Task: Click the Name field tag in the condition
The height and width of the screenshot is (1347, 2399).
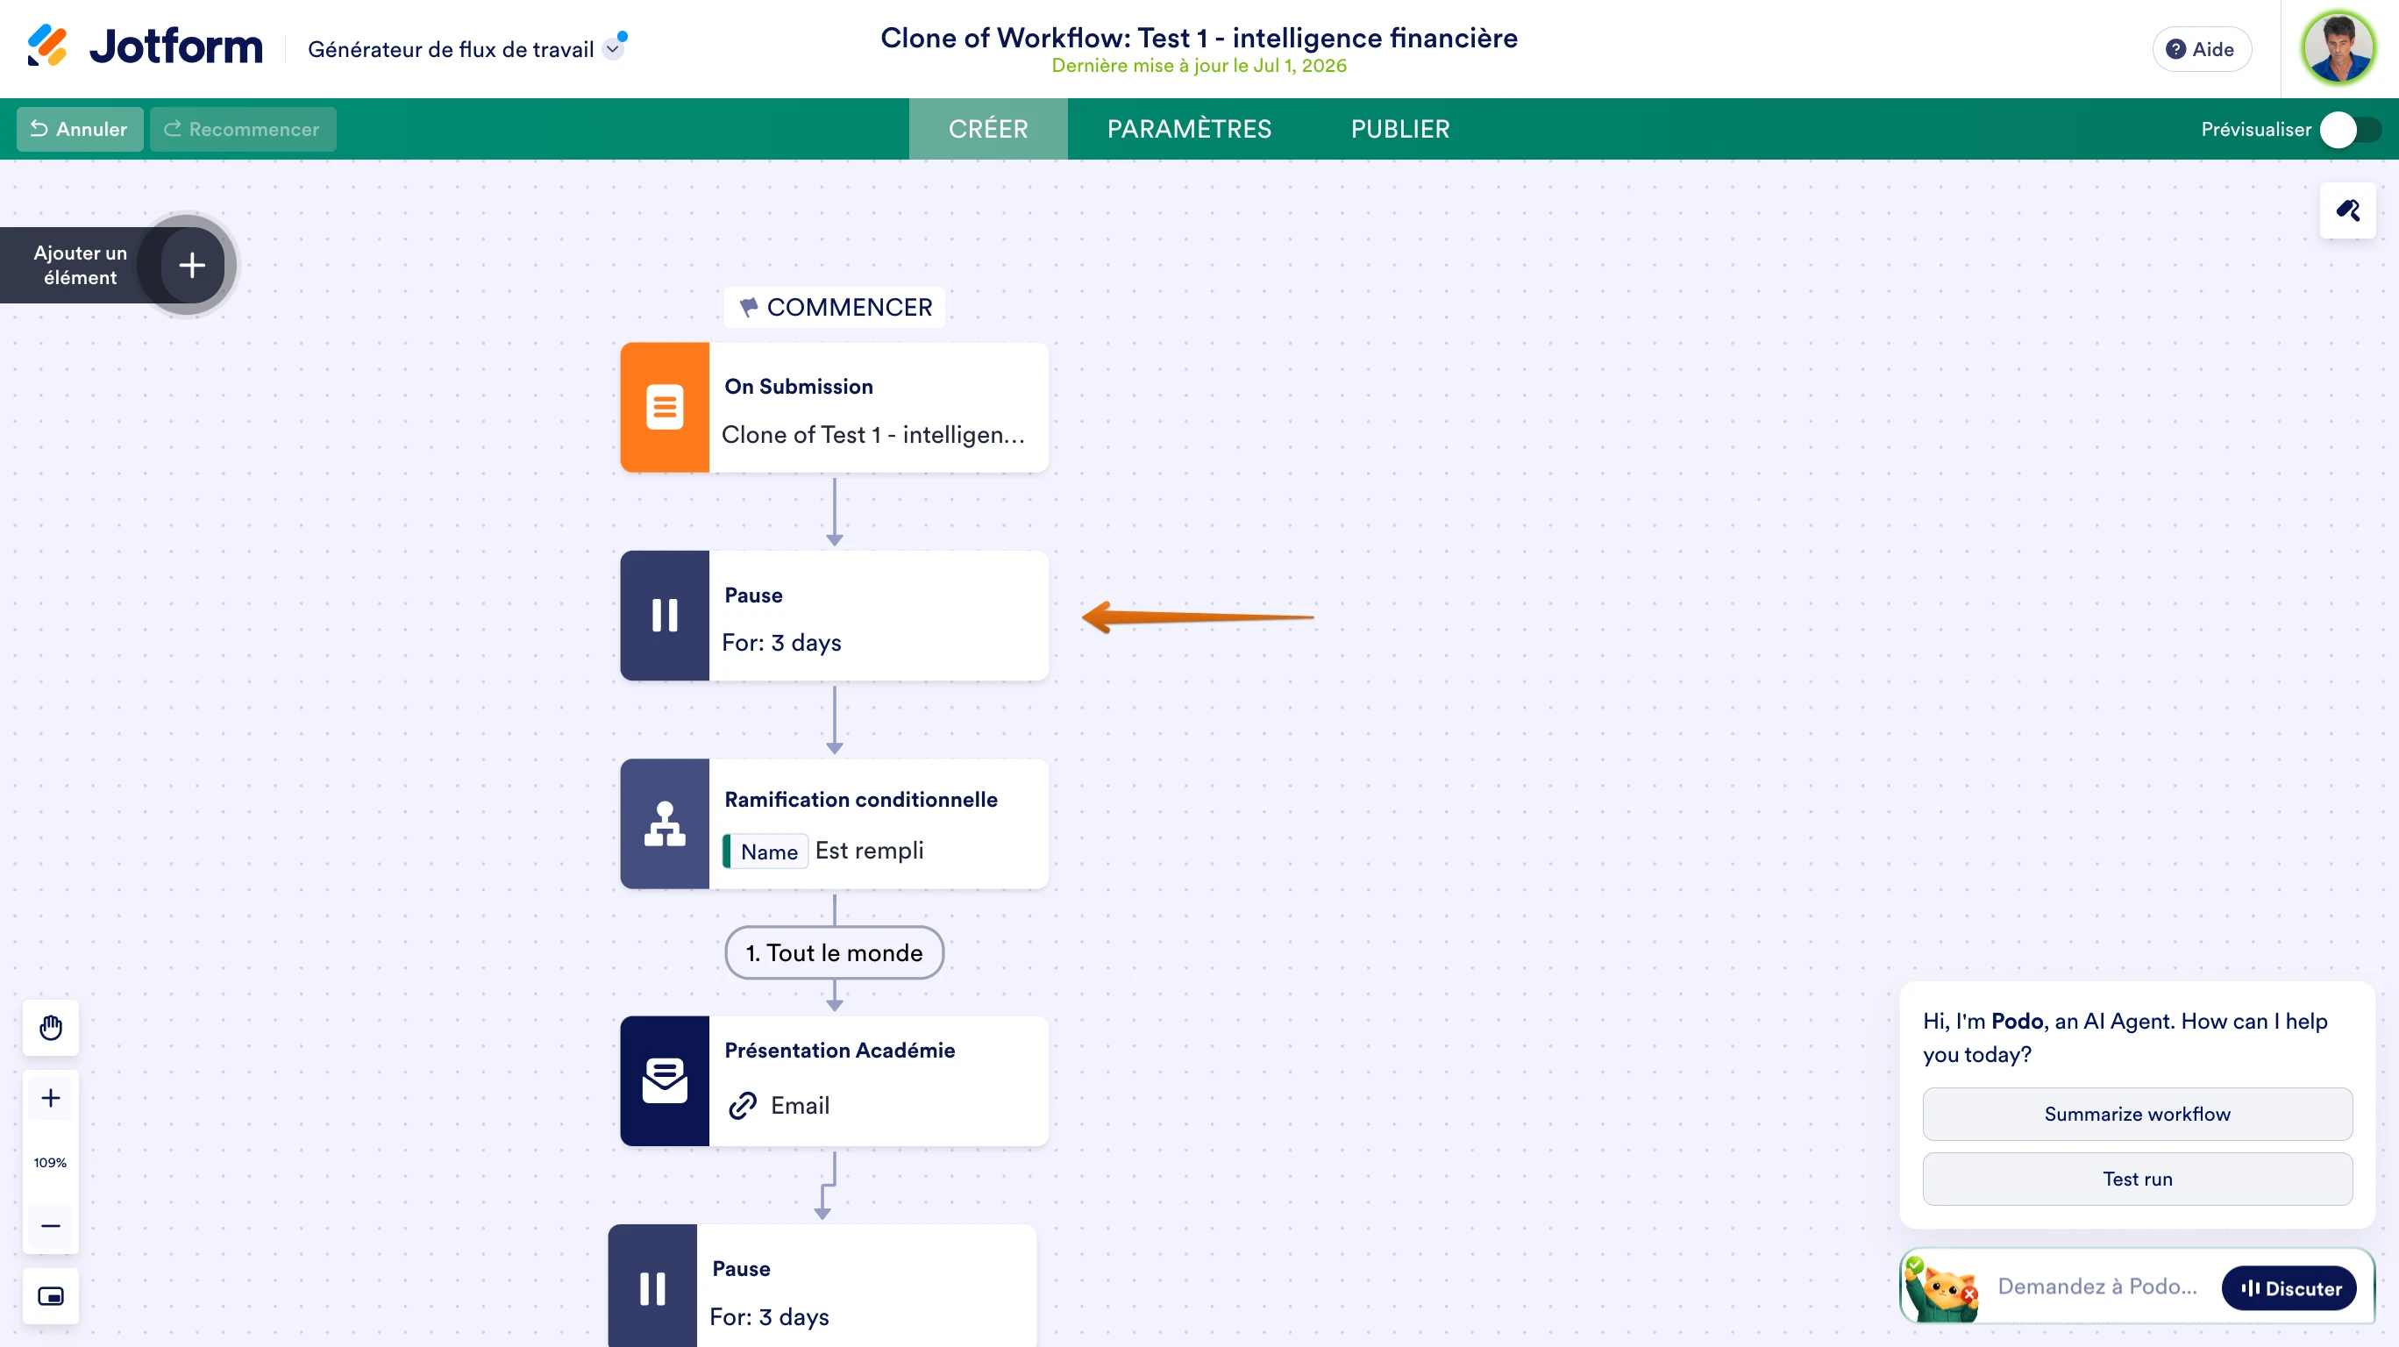Action: (x=765, y=852)
